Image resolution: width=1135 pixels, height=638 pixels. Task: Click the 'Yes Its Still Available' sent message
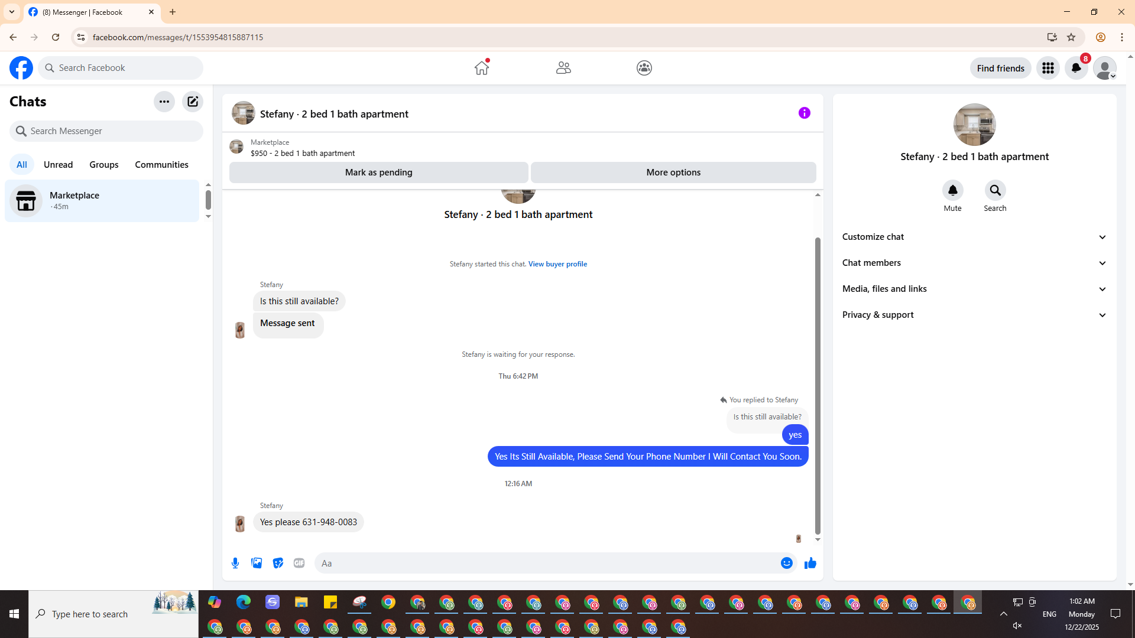tap(648, 457)
